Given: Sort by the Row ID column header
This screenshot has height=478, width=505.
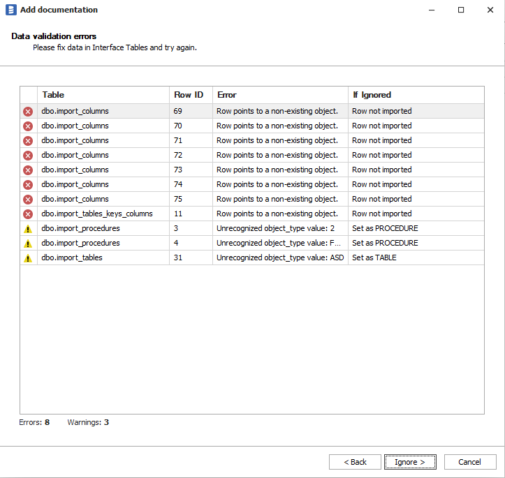Looking at the screenshot, I should click(190, 95).
